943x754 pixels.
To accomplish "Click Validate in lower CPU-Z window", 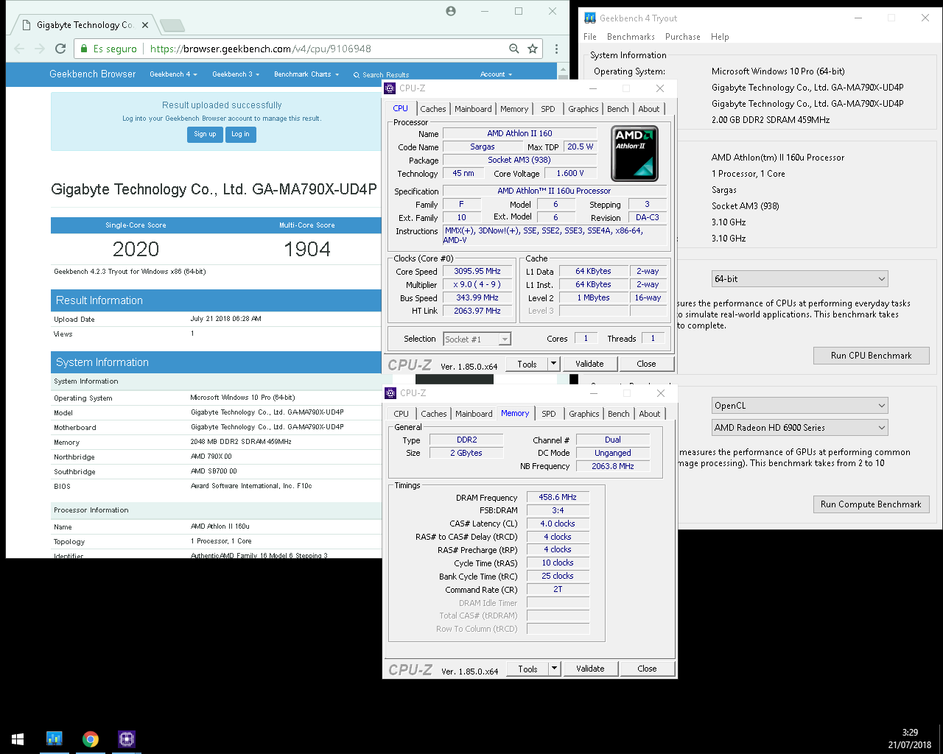I will click(590, 669).
